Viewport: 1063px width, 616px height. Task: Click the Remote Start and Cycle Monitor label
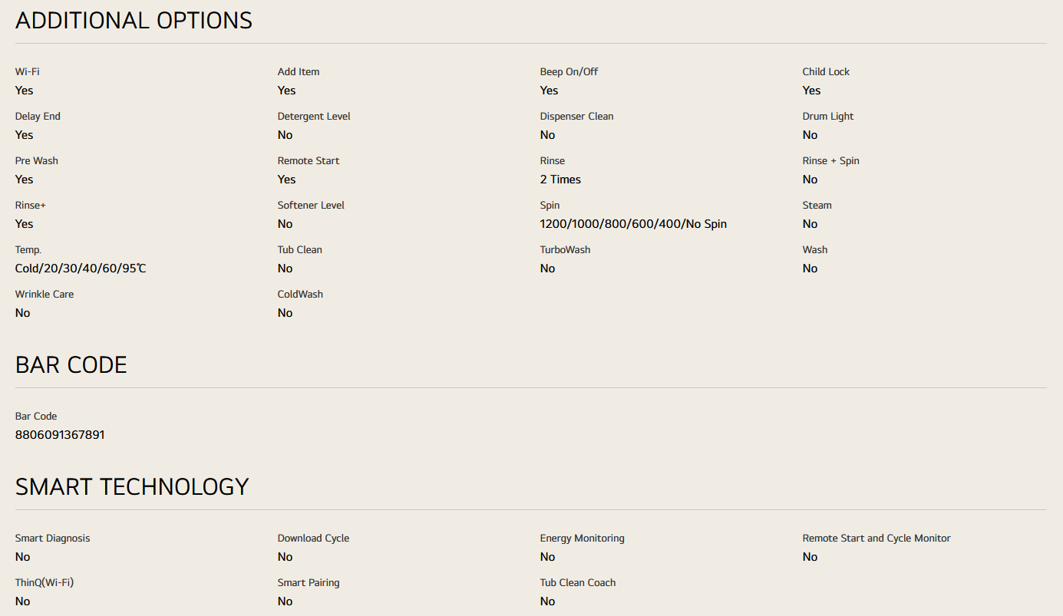876,539
